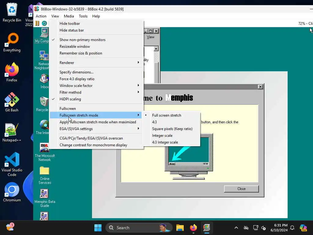Viewport: 313px width, 235px height.
Task: Click the X on the Welcome dialog
Action: point(260,87)
